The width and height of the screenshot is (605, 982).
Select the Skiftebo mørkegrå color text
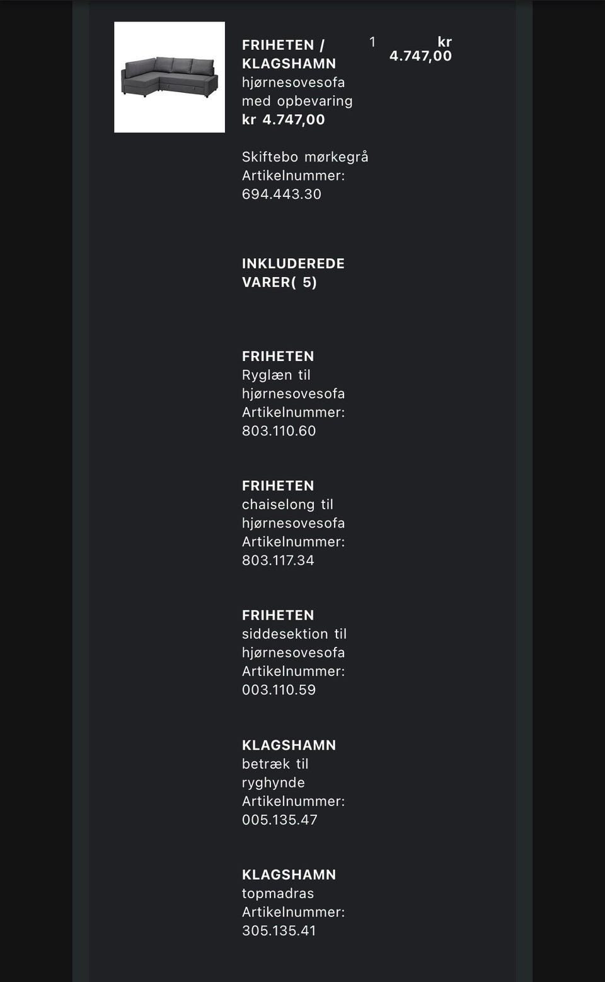point(305,157)
